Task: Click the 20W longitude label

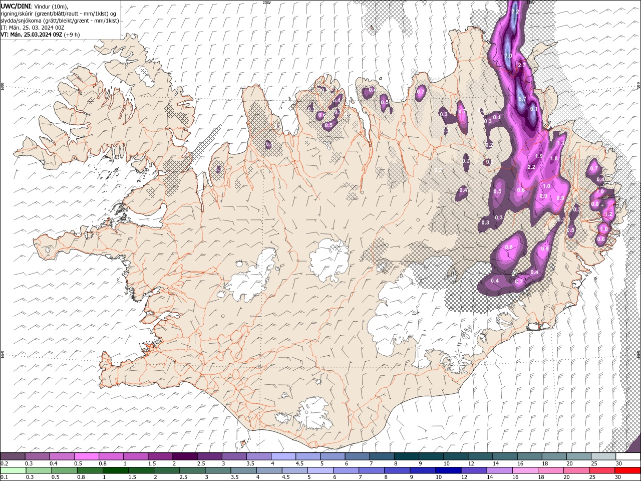Action: 266,2
